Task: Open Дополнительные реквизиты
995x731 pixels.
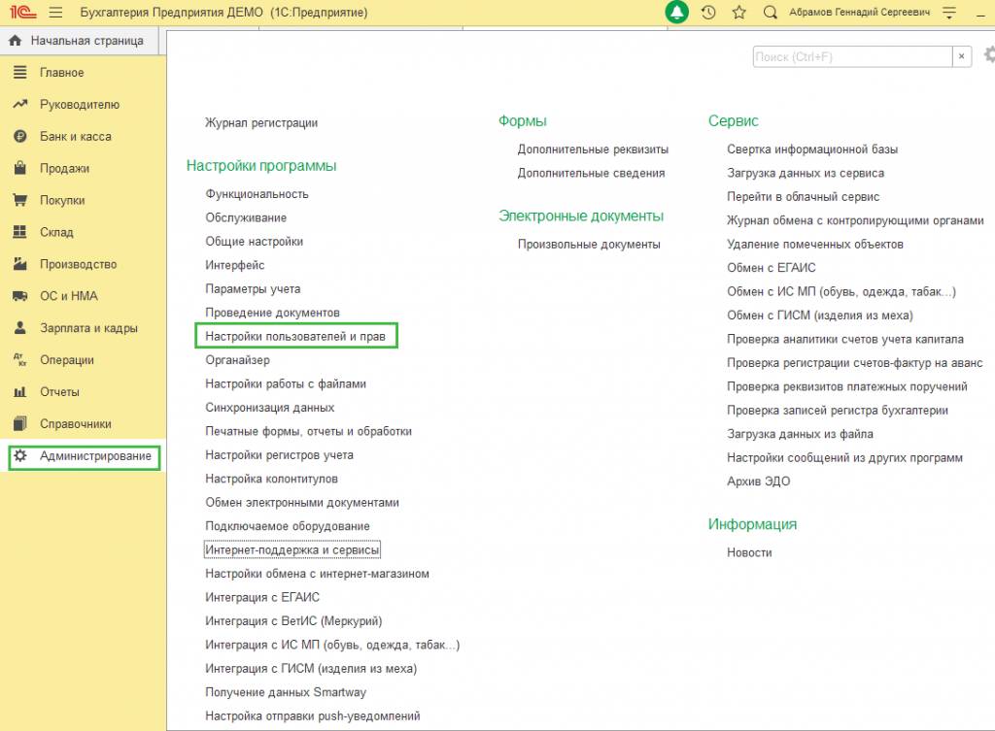Action: click(x=593, y=150)
